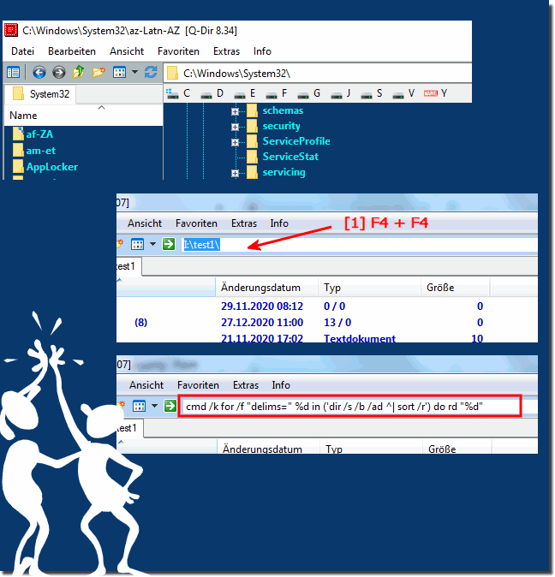The width and height of the screenshot is (555, 577).
Task: Open drive Y in the drive bar
Action: click(435, 93)
